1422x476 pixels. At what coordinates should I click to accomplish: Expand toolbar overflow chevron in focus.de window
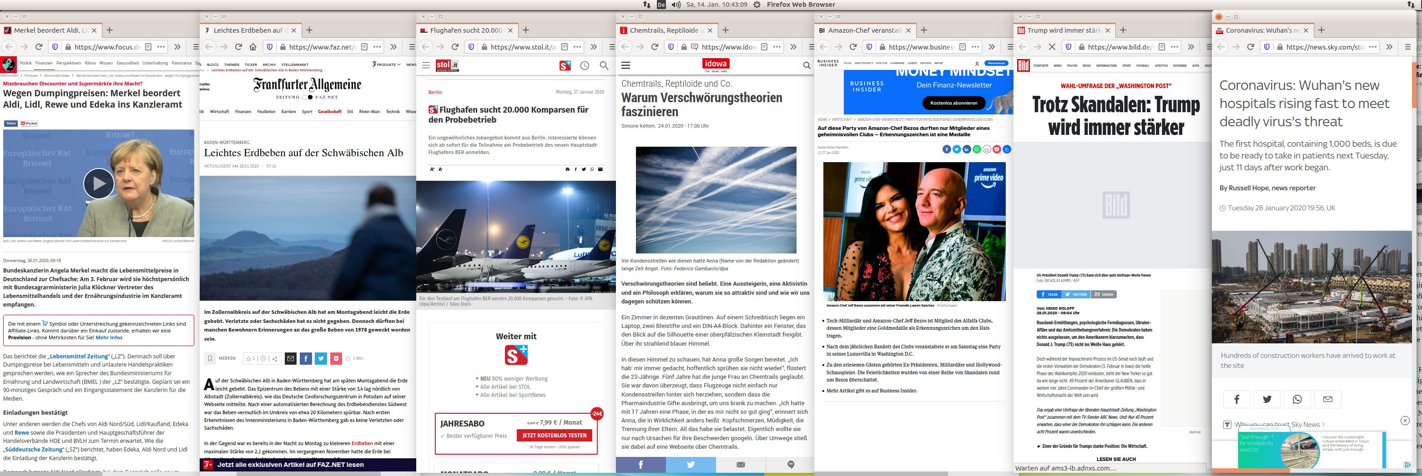click(x=178, y=47)
